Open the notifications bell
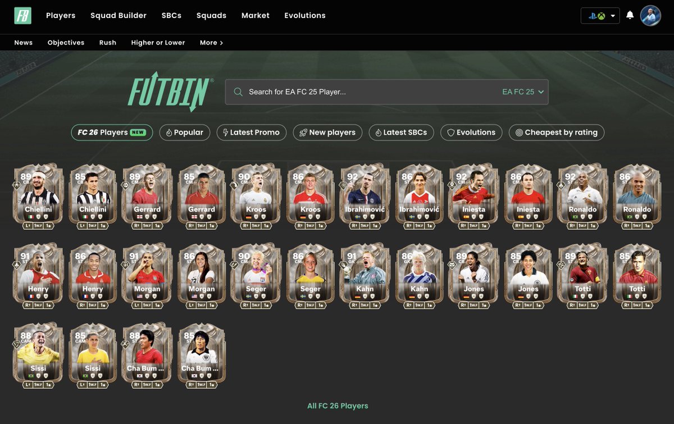Image resolution: width=674 pixels, height=424 pixels. point(630,15)
